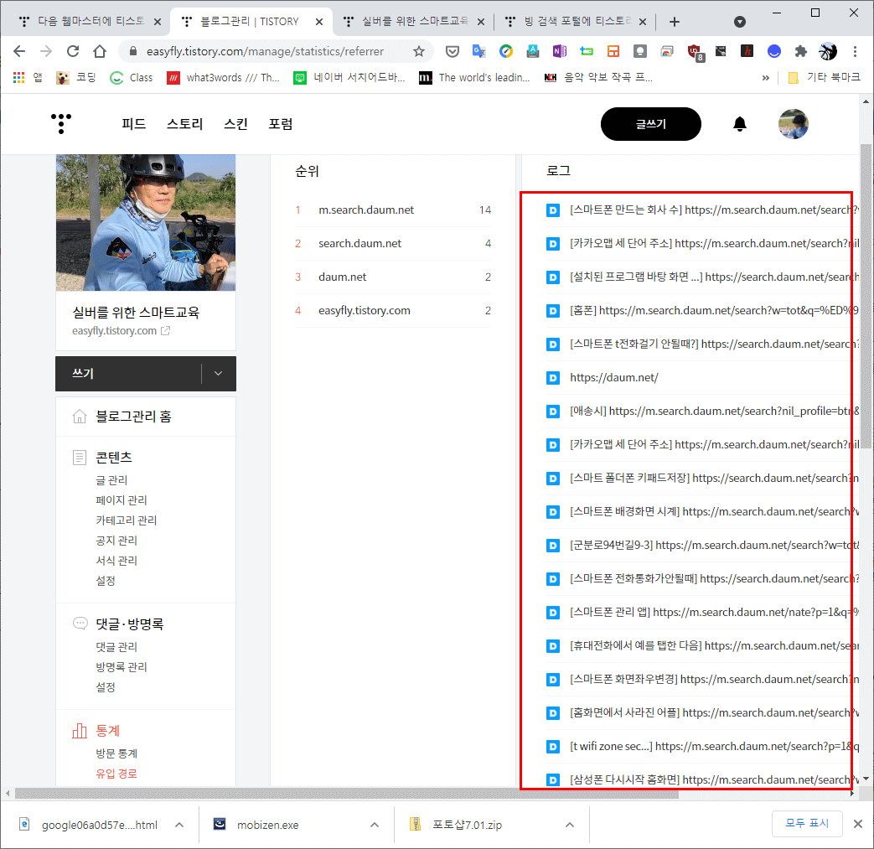The width and height of the screenshot is (874, 849).
Task: Click the browser home icon
Action: [100, 51]
